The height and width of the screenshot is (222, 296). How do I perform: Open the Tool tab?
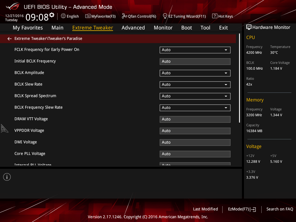click(x=206, y=28)
